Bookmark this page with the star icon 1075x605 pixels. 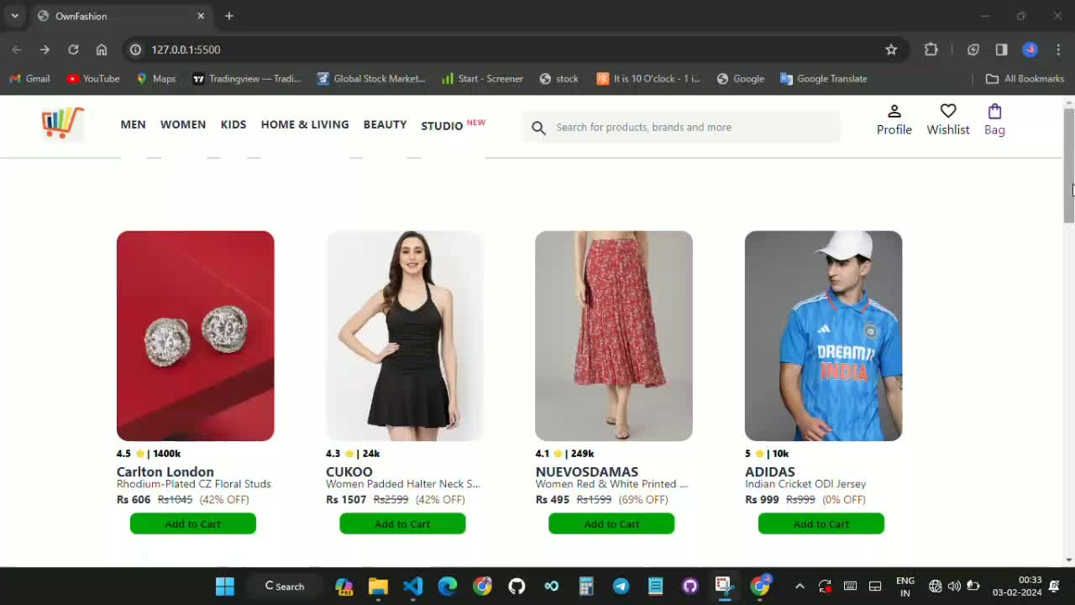[891, 50]
